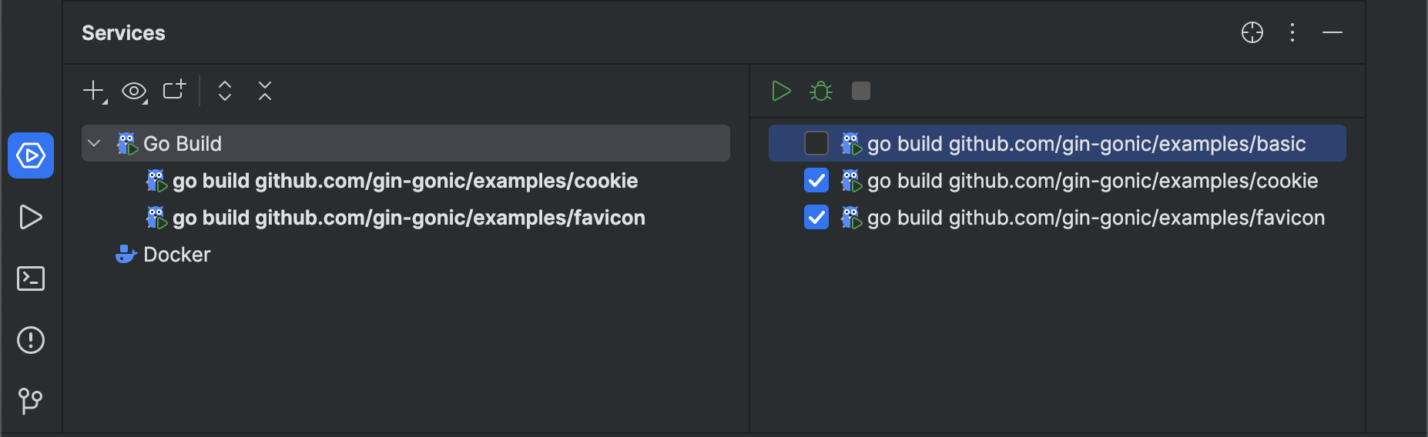Uncheck the examples/favicon configuration checkbox
Screen dimensions: 1428x437
[816, 218]
